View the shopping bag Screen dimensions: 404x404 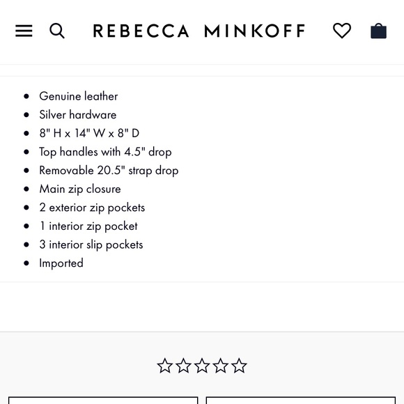pos(378,31)
